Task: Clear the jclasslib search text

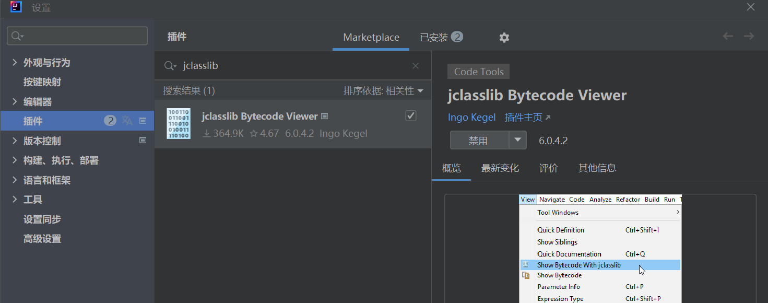Action: [416, 66]
